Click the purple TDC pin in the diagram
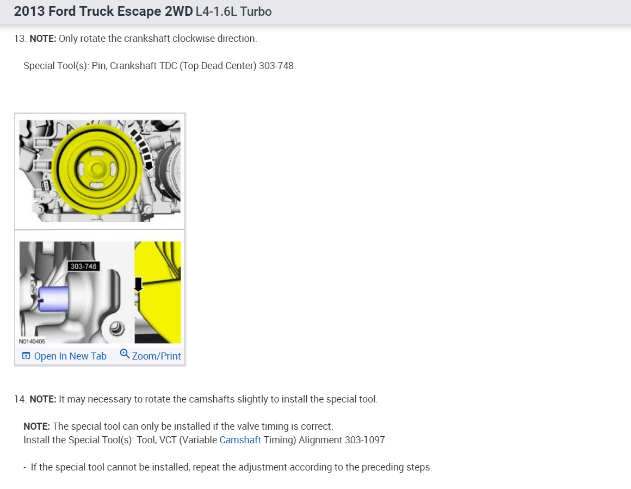Screen dimensions: 631x489 pyautogui.click(x=53, y=299)
